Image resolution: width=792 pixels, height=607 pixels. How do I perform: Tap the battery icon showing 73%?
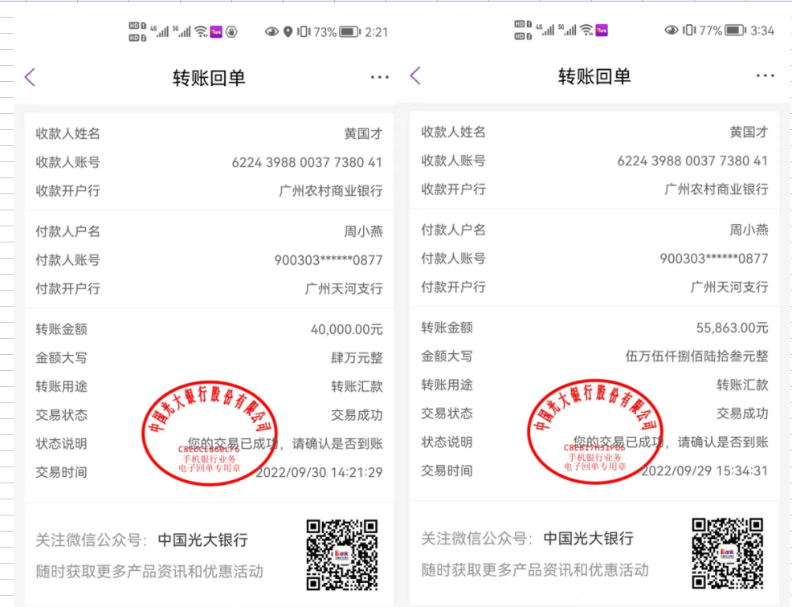point(349,32)
